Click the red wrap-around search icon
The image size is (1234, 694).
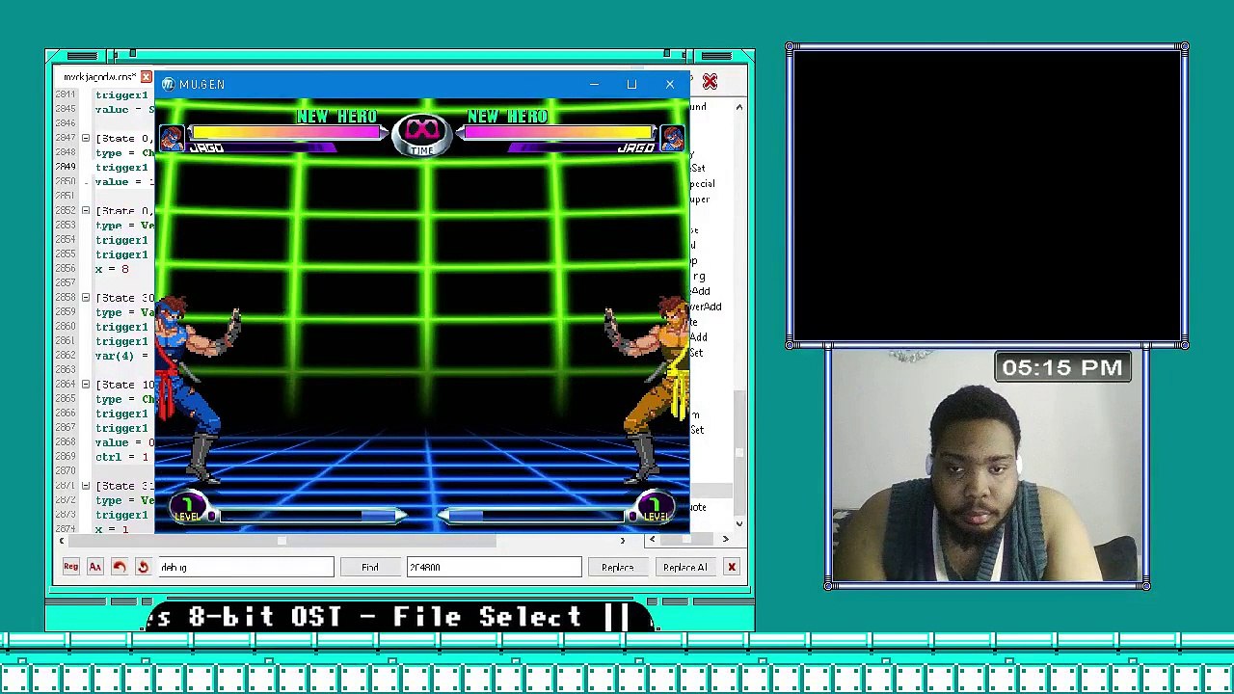point(143,567)
